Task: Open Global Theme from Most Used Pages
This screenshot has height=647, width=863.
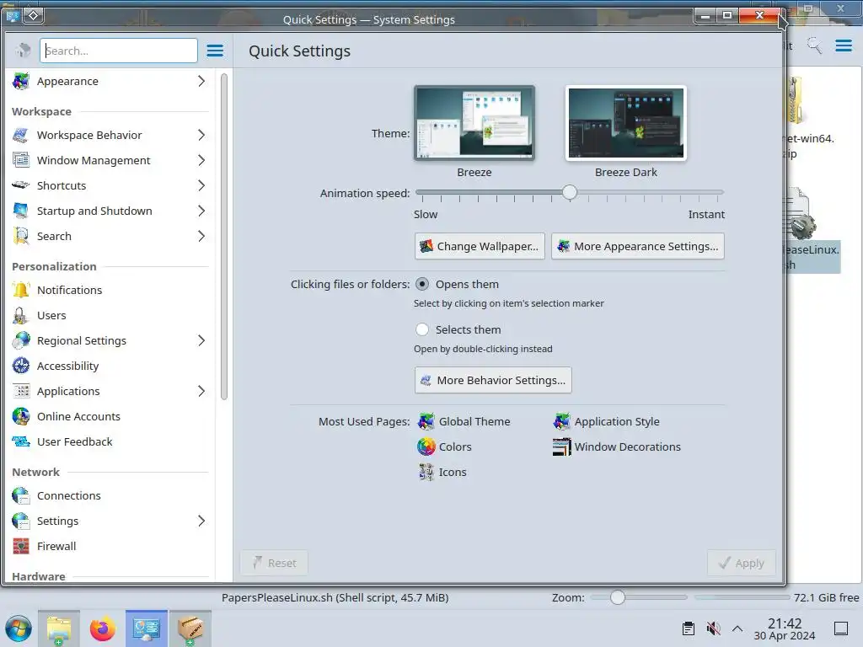Action: (464, 421)
